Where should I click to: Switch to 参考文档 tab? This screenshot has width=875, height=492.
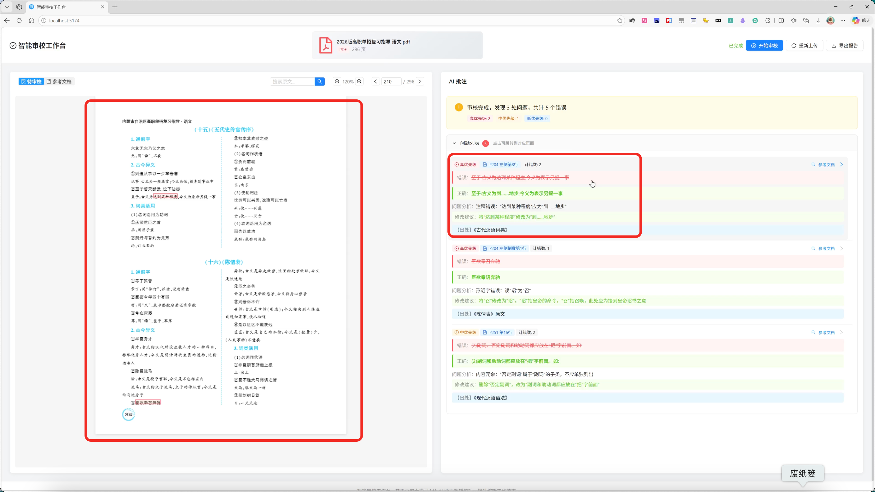pyautogui.click(x=59, y=81)
